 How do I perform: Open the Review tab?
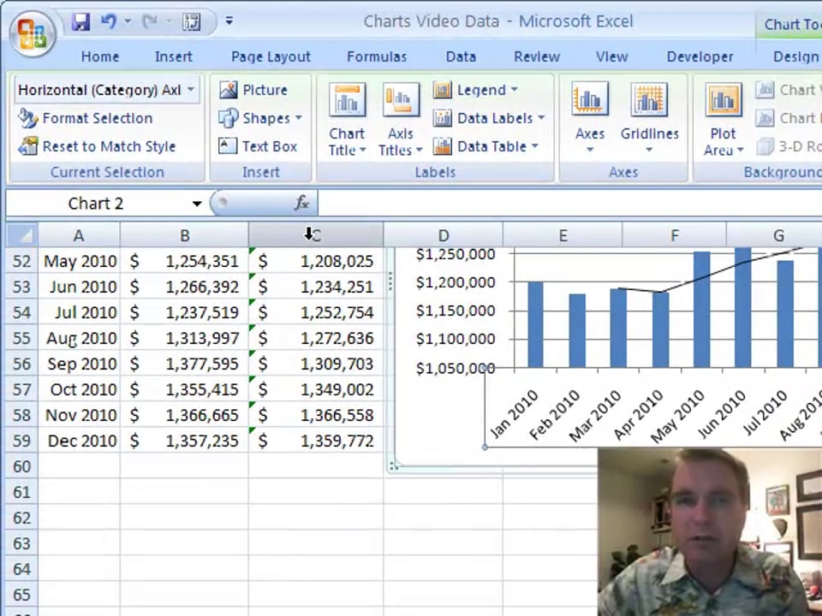pyautogui.click(x=537, y=56)
